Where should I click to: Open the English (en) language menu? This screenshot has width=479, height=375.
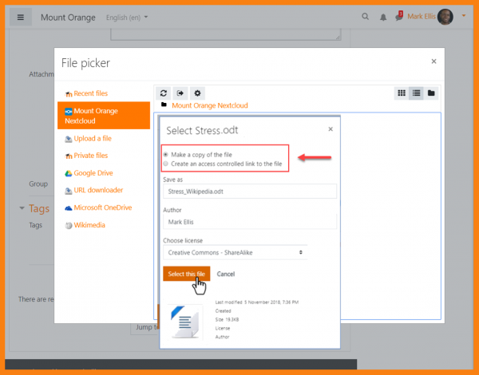pos(128,17)
